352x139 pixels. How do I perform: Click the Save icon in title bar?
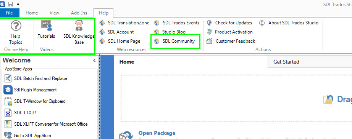click(x=11, y=4)
